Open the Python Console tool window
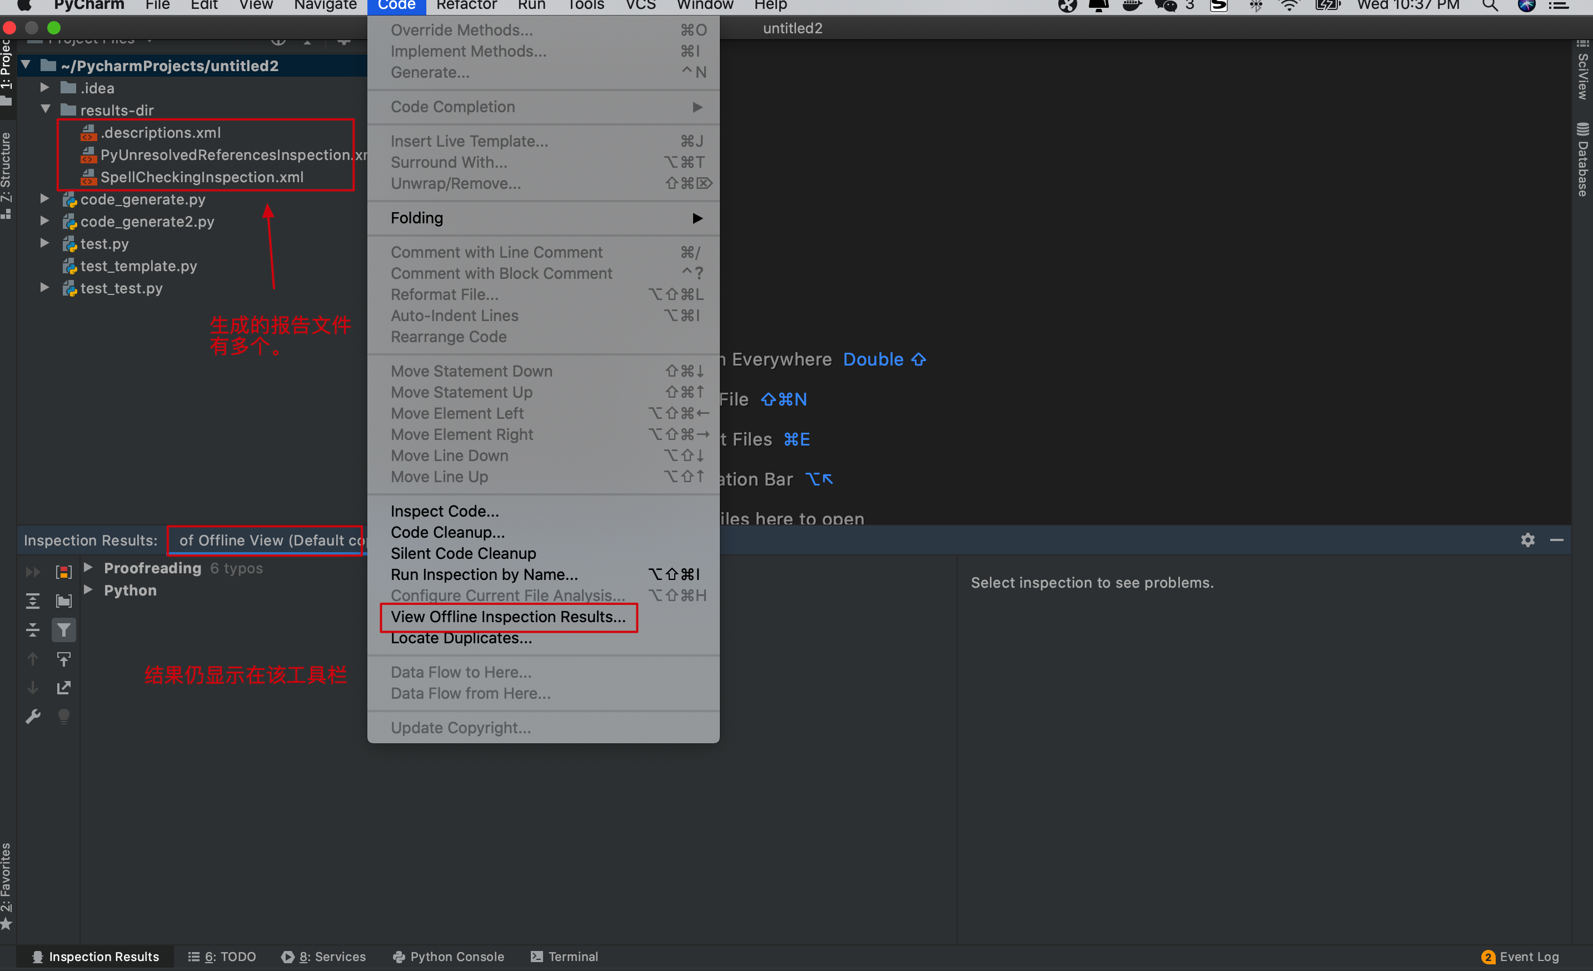This screenshot has width=1593, height=971. point(449,957)
